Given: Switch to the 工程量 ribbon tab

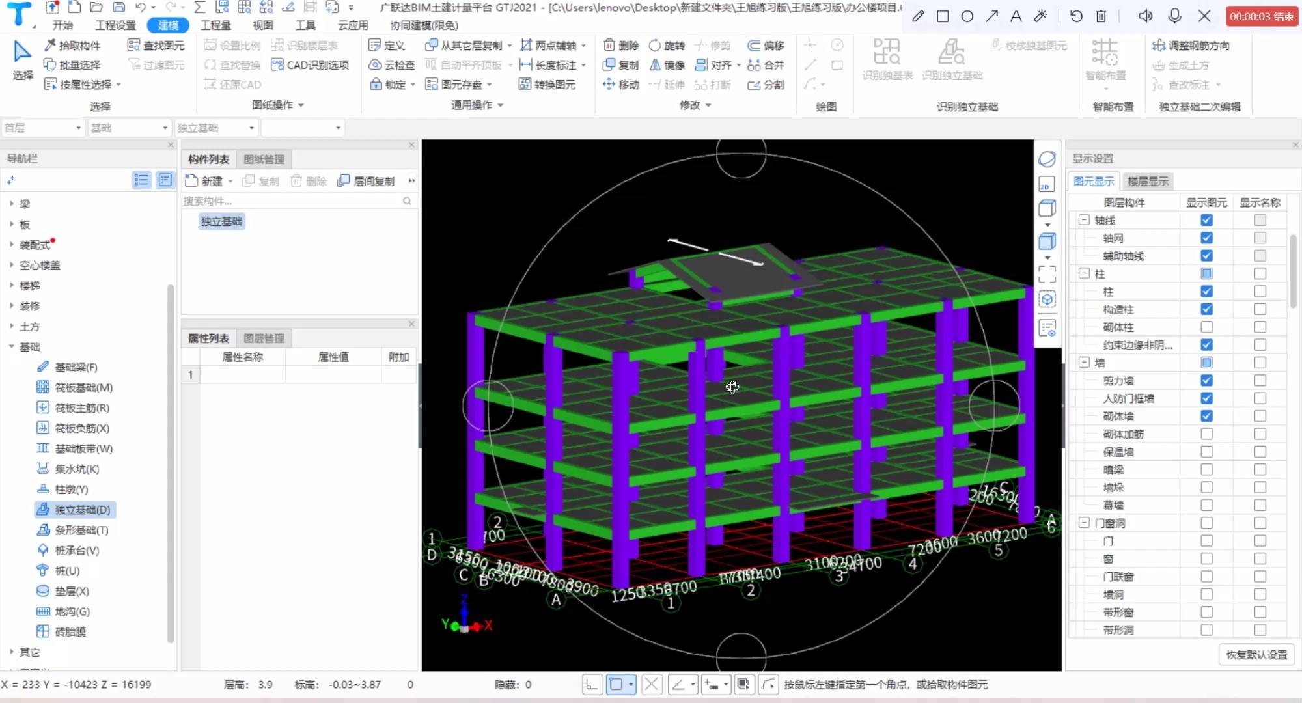Looking at the screenshot, I should pos(215,25).
